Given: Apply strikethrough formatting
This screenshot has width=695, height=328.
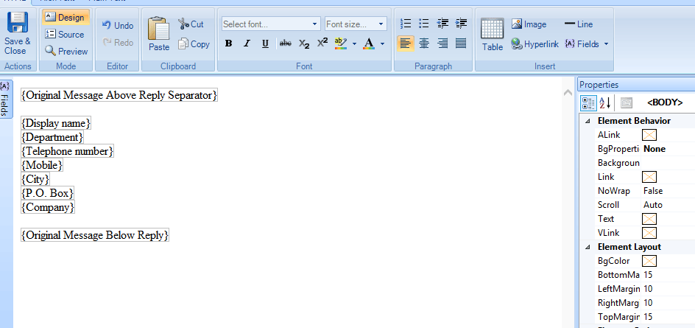Looking at the screenshot, I should pyautogui.click(x=286, y=43).
